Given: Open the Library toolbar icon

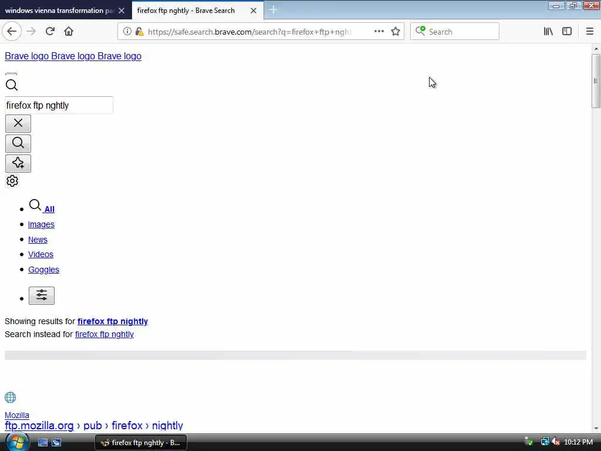Looking at the screenshot, I should [x=548, y=32].
